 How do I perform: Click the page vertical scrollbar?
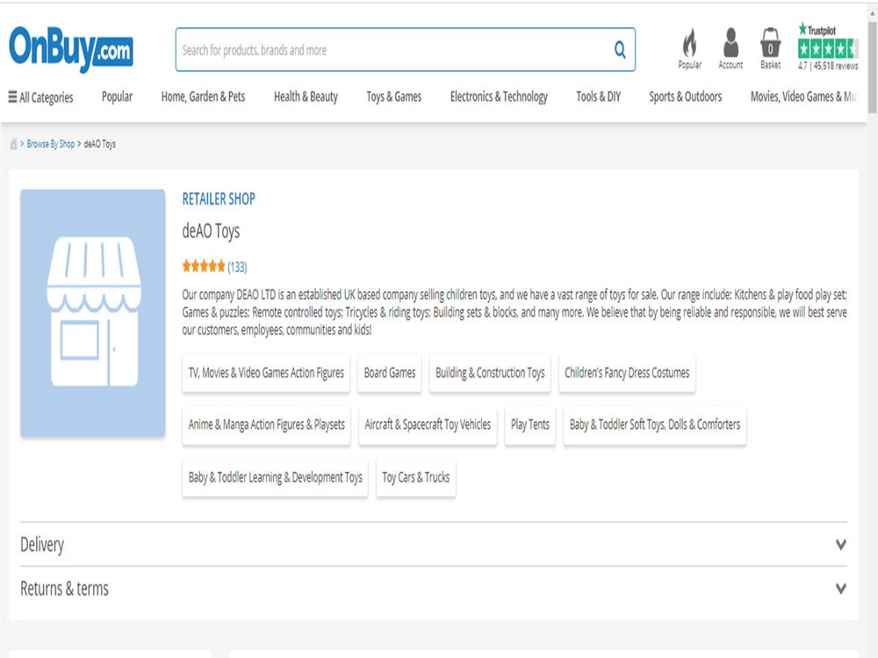[873, 68]
